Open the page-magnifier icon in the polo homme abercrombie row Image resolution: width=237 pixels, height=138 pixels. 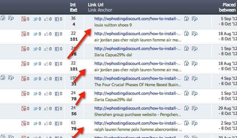[187, 123]
